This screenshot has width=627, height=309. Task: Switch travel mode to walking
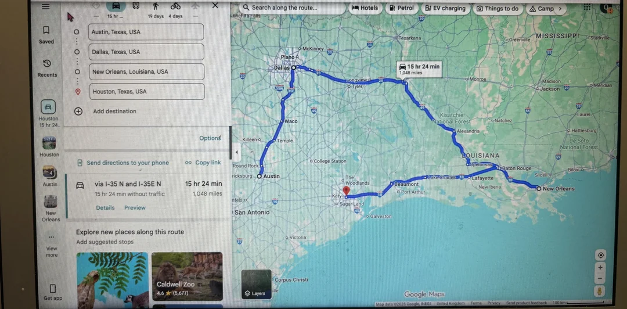point(156,6)
